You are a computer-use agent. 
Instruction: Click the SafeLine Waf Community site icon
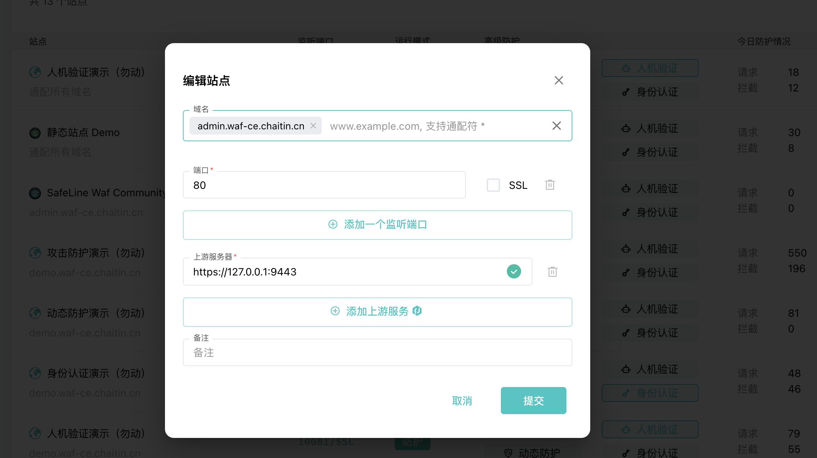(35, 193)
